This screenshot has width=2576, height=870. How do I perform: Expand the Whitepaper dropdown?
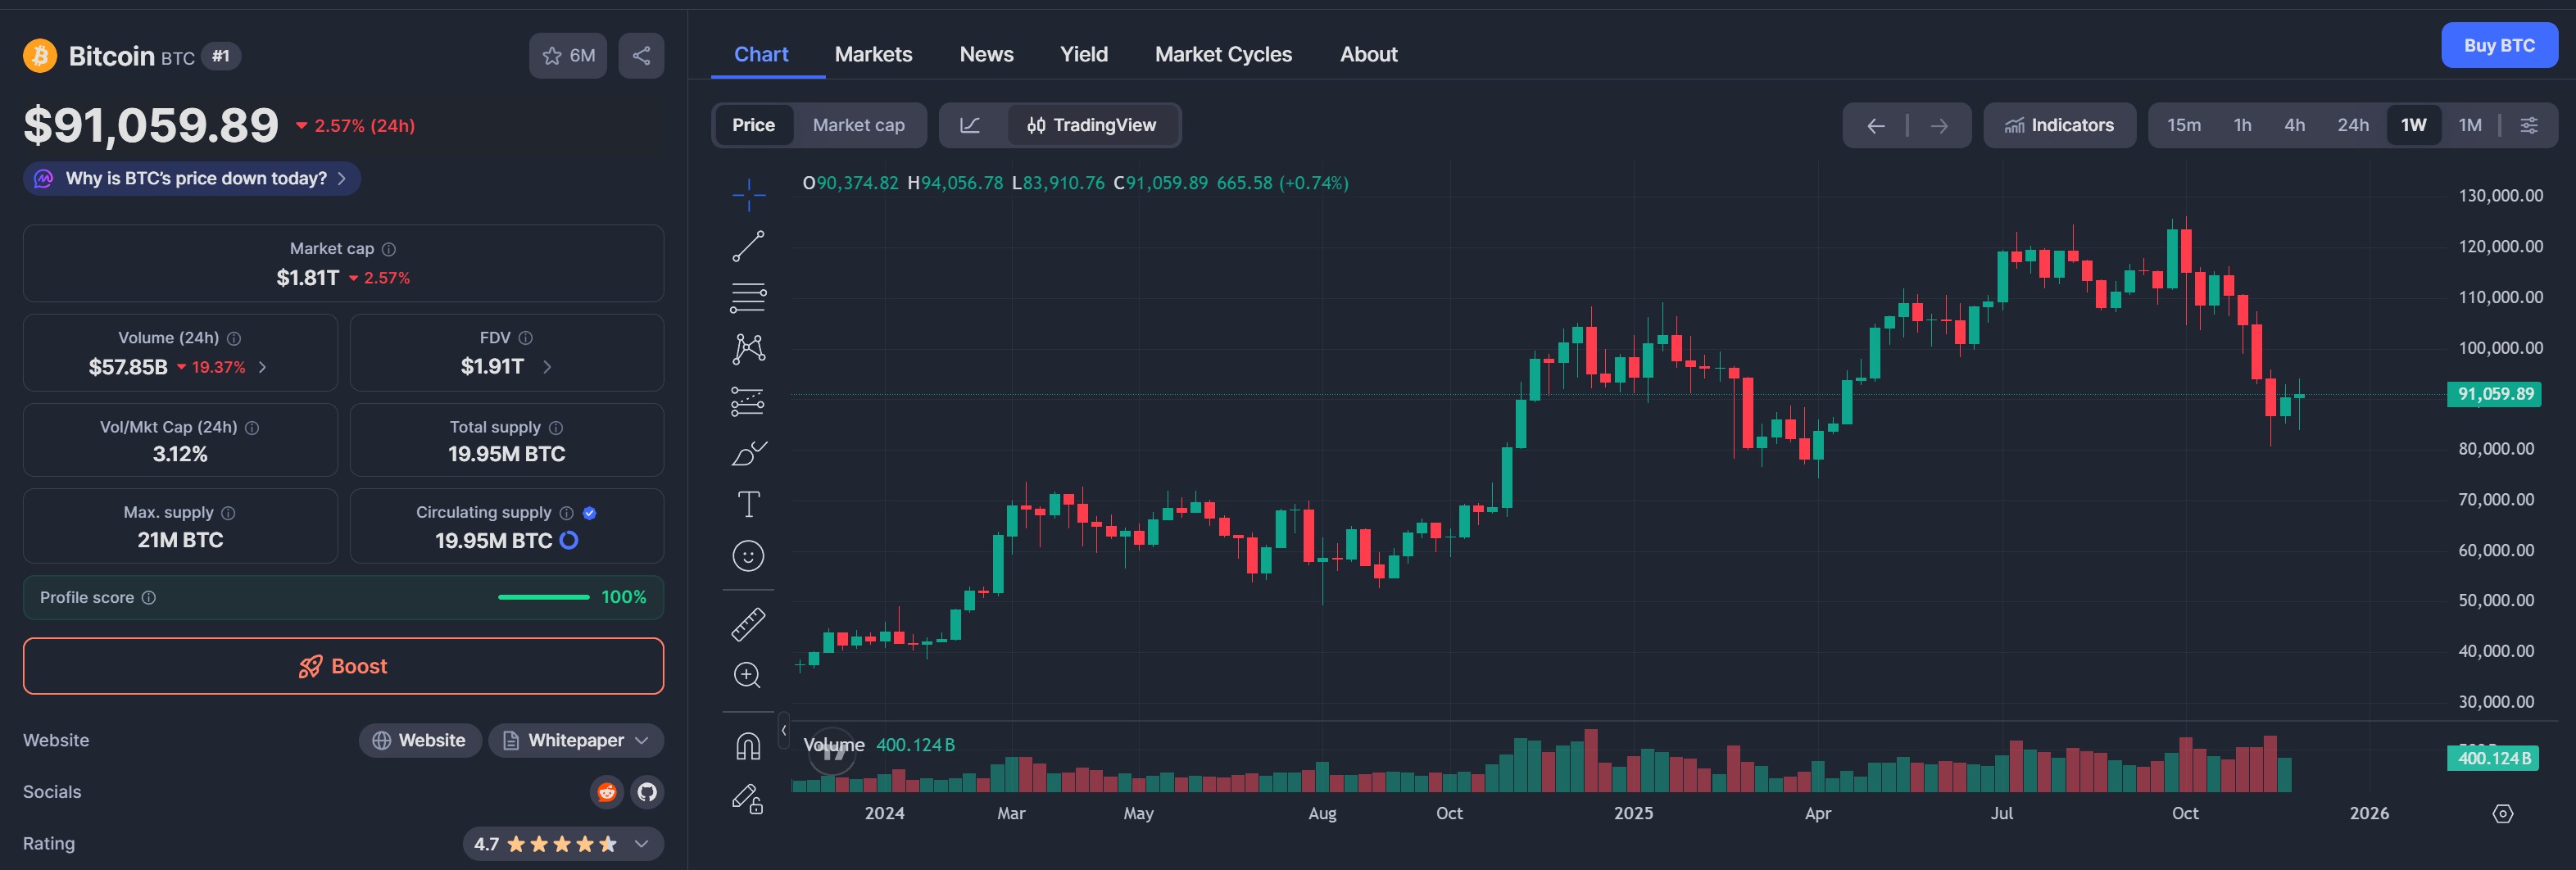[576, 740]
